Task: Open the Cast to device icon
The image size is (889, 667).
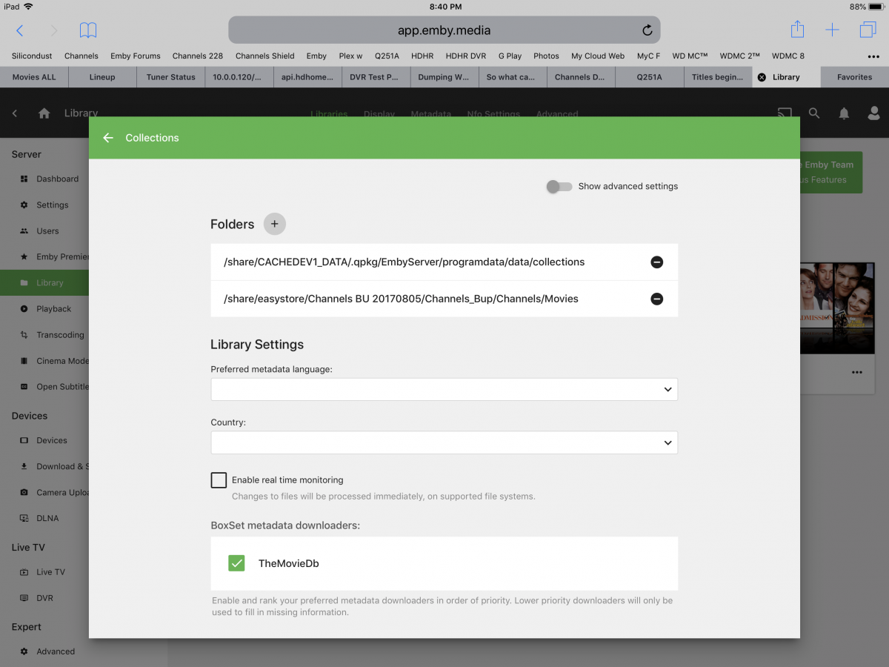Action: 785,113
